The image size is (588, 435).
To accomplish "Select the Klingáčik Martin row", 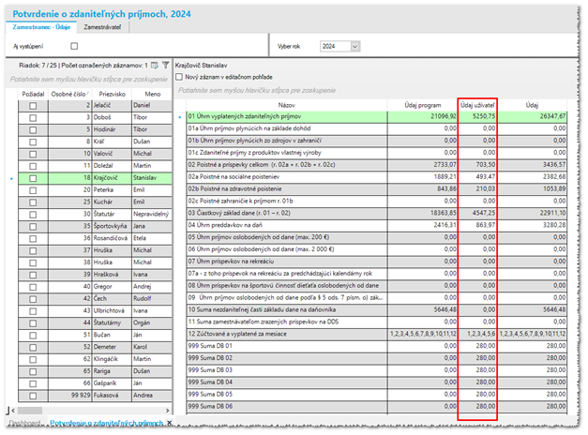I will 96,359.
